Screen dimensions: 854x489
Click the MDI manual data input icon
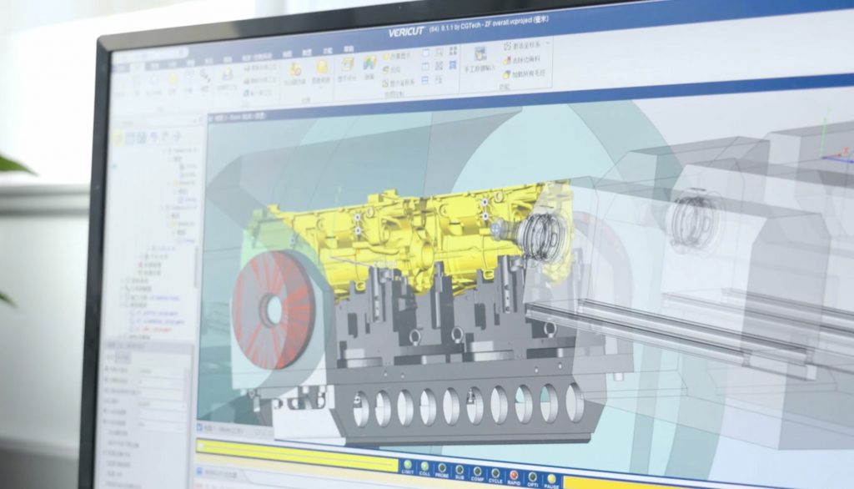pyautogui.click(x=480, y=55)
